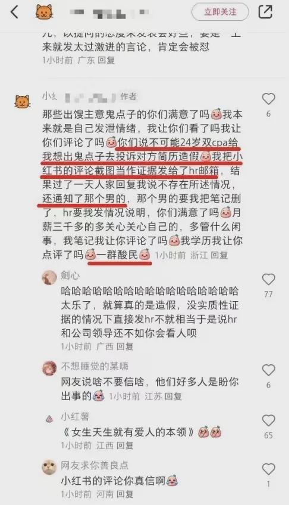The image size is (289, 505).
Task: Open 不想睡觉的某嗨's profile avatar
Action: pyautogui.click(x=49, y=368)
